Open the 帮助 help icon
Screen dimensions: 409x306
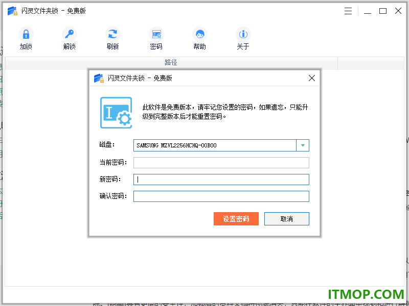200,34
